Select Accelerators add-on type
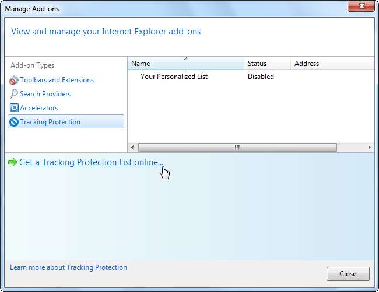This screenshot has width=379, height=292. [39, 108]
